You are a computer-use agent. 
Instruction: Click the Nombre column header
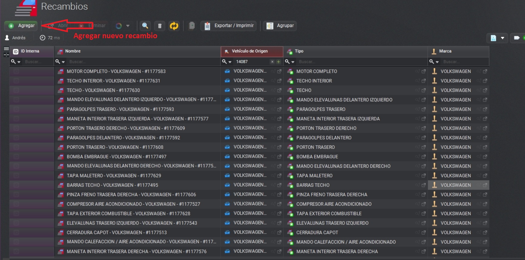point(73,51)
